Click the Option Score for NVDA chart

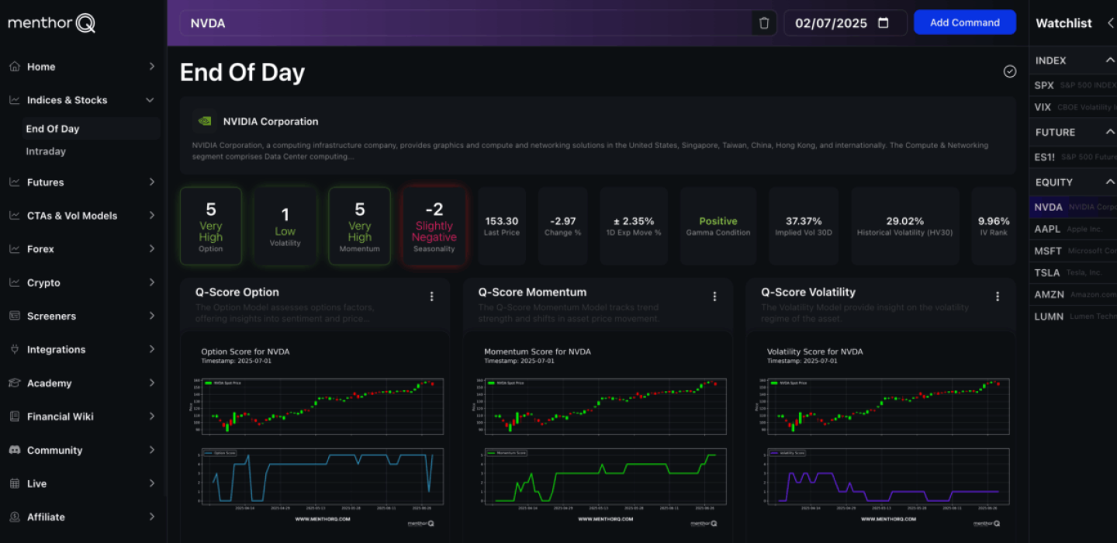pos(315,436)
